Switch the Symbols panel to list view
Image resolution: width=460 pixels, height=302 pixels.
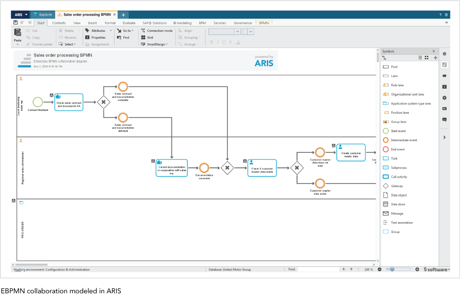pos(420,58)
